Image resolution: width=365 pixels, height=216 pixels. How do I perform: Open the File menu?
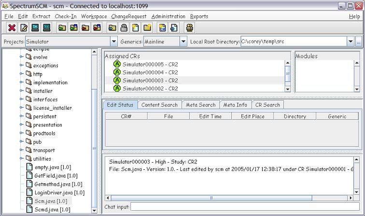(9, 16)
